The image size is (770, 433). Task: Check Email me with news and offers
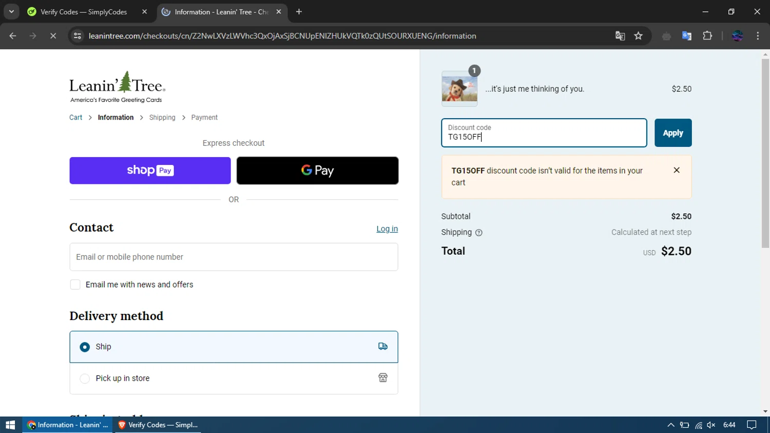(x=75, y=285)
